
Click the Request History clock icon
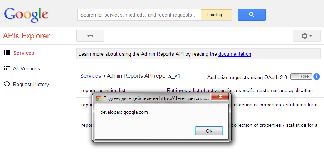click(7, 84)
